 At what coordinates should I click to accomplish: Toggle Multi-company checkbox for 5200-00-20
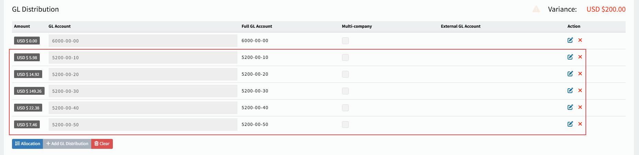click(x=345, y=74)
